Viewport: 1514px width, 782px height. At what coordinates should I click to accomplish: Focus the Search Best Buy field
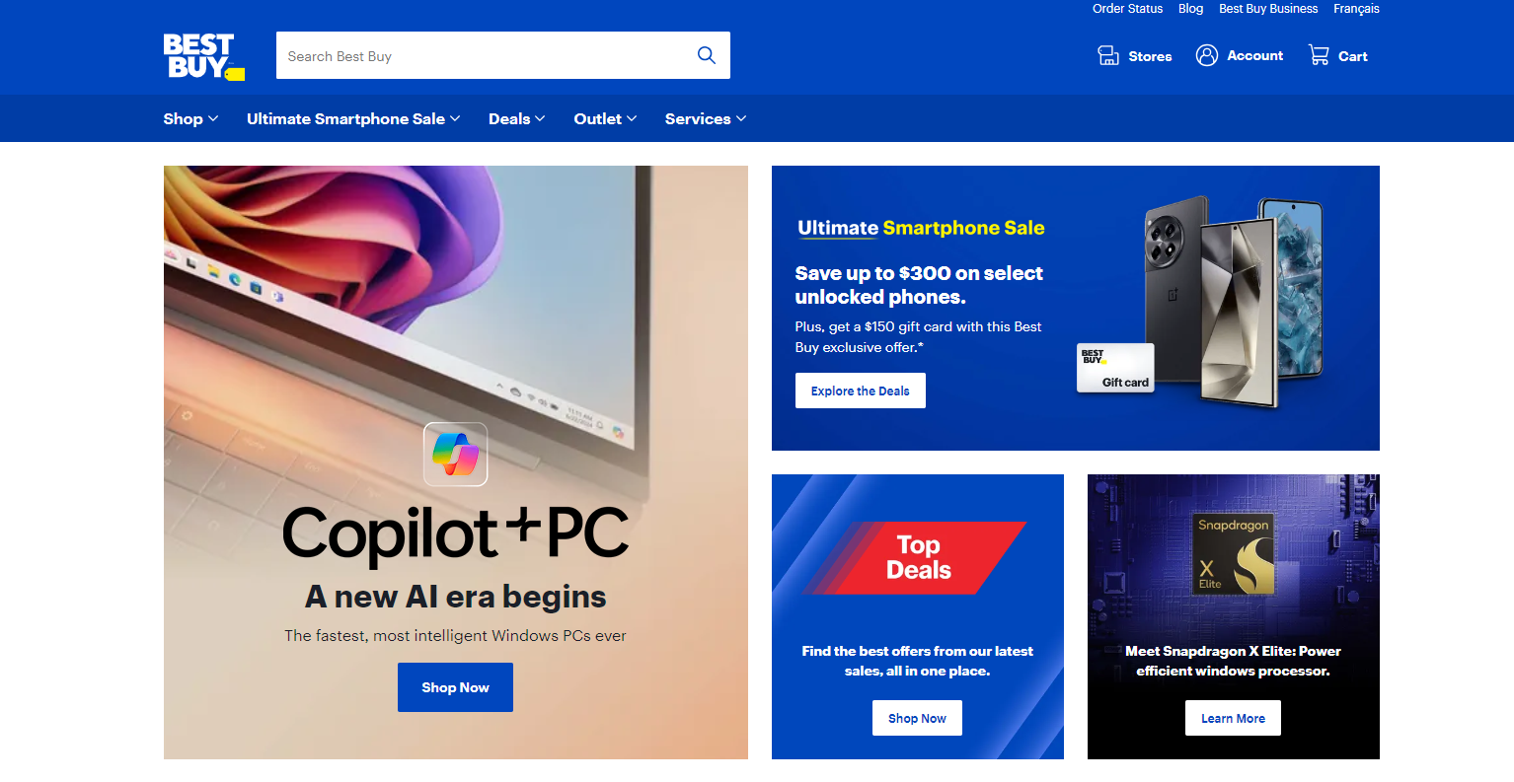pyautogui.click(x=484, y=55)
